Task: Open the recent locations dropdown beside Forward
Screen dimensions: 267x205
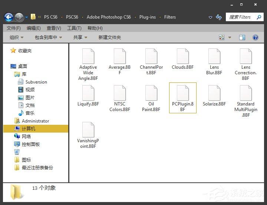Action: click(27, 17)
